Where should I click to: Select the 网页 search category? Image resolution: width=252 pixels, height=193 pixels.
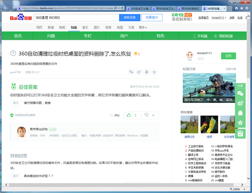[x=39, y=28]
